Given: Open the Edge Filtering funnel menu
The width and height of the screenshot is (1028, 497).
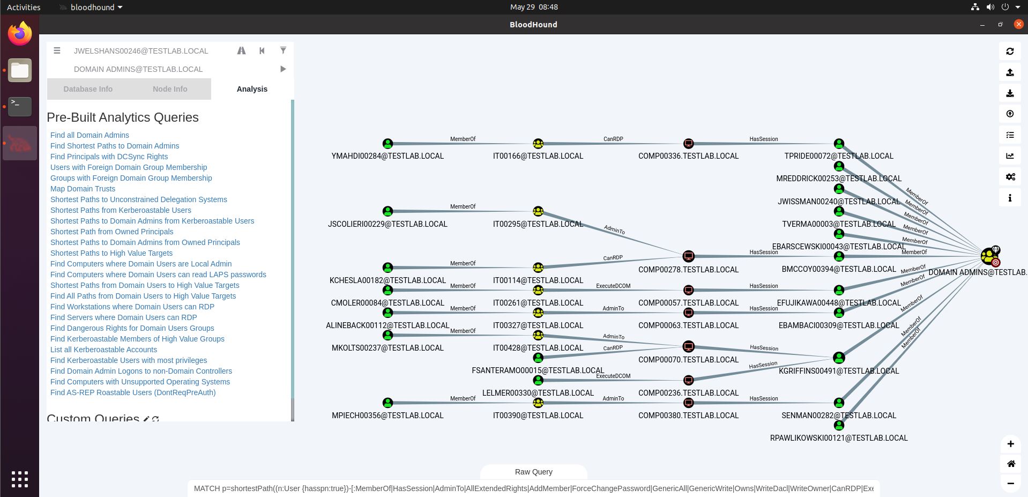Looking at the screenshot, I should (x=283, y=50).
